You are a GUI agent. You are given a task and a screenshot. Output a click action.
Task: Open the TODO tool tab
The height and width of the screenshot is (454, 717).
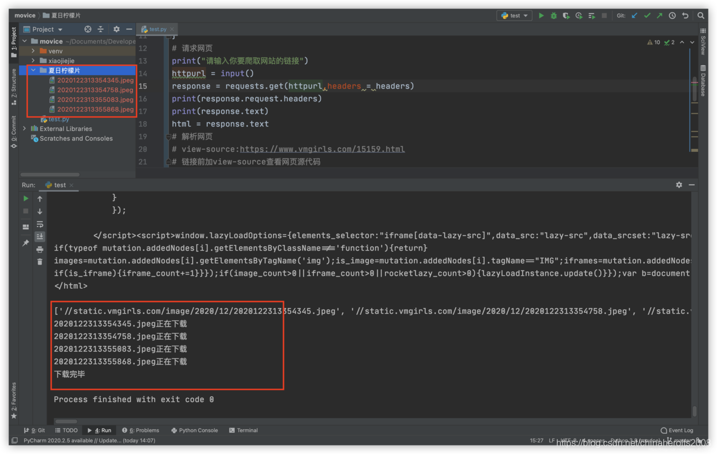point(66,430)
